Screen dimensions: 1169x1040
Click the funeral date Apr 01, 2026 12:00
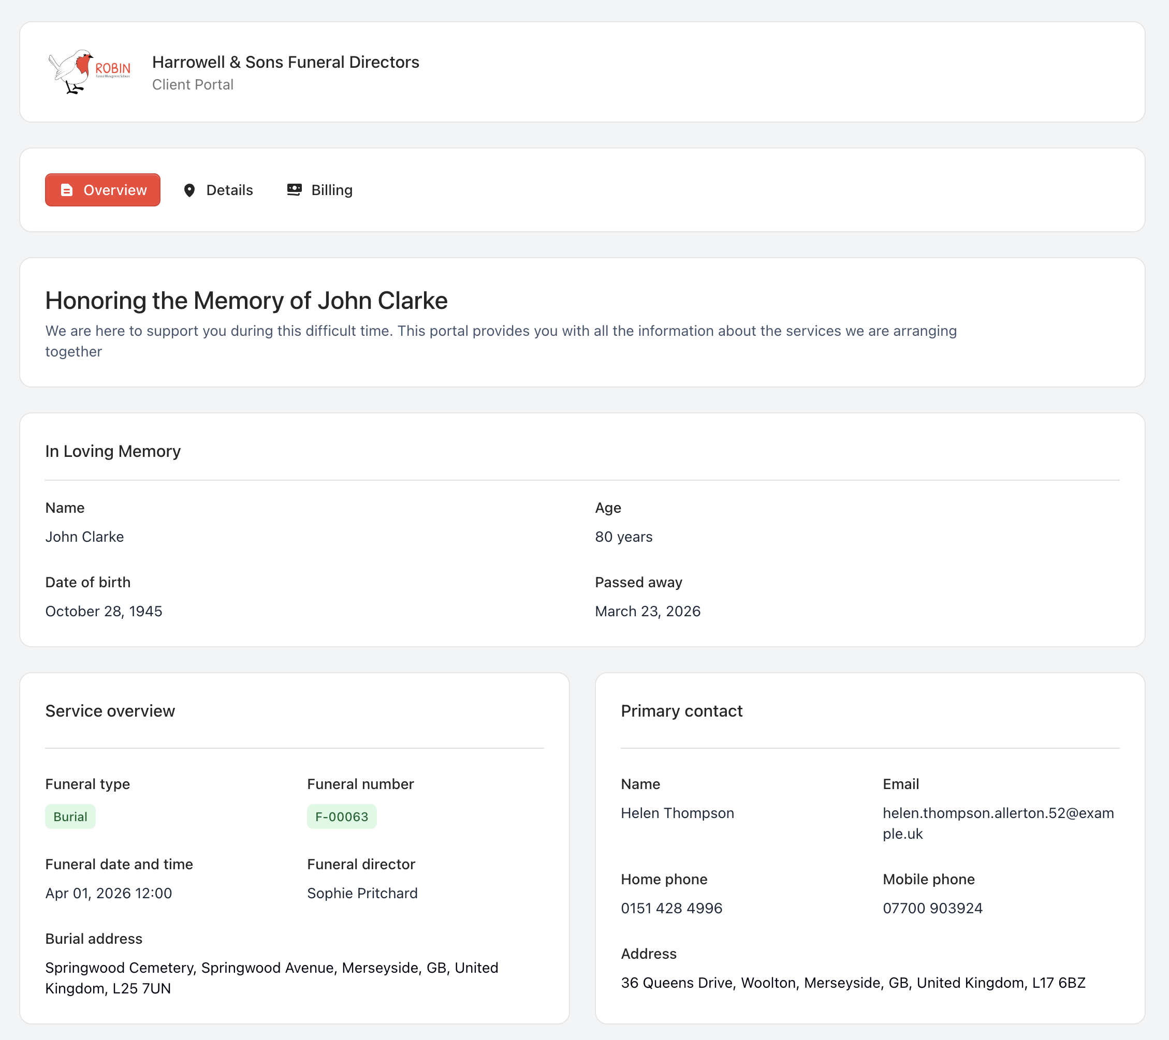click(109, 893)
